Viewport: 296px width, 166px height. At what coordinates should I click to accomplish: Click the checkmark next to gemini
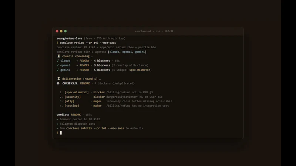click(x=58, y=70)
